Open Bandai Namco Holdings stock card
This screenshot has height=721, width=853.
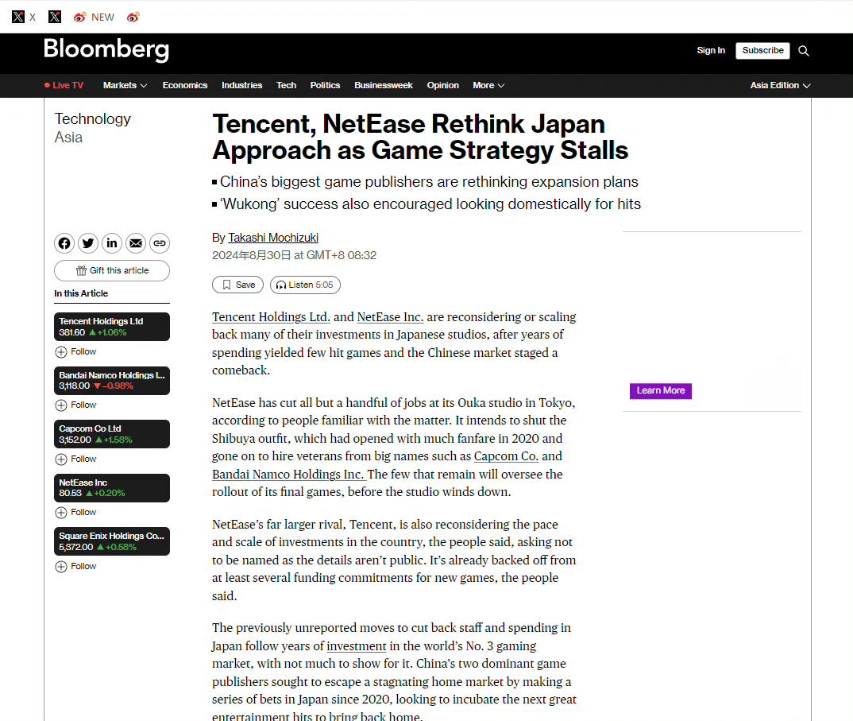[112, 381]
